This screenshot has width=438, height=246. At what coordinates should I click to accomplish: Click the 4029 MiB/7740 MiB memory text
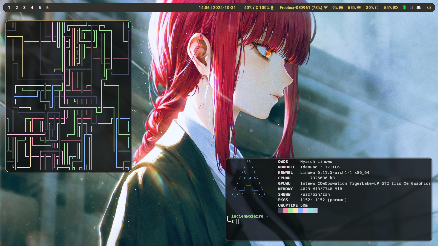[321, 189]
